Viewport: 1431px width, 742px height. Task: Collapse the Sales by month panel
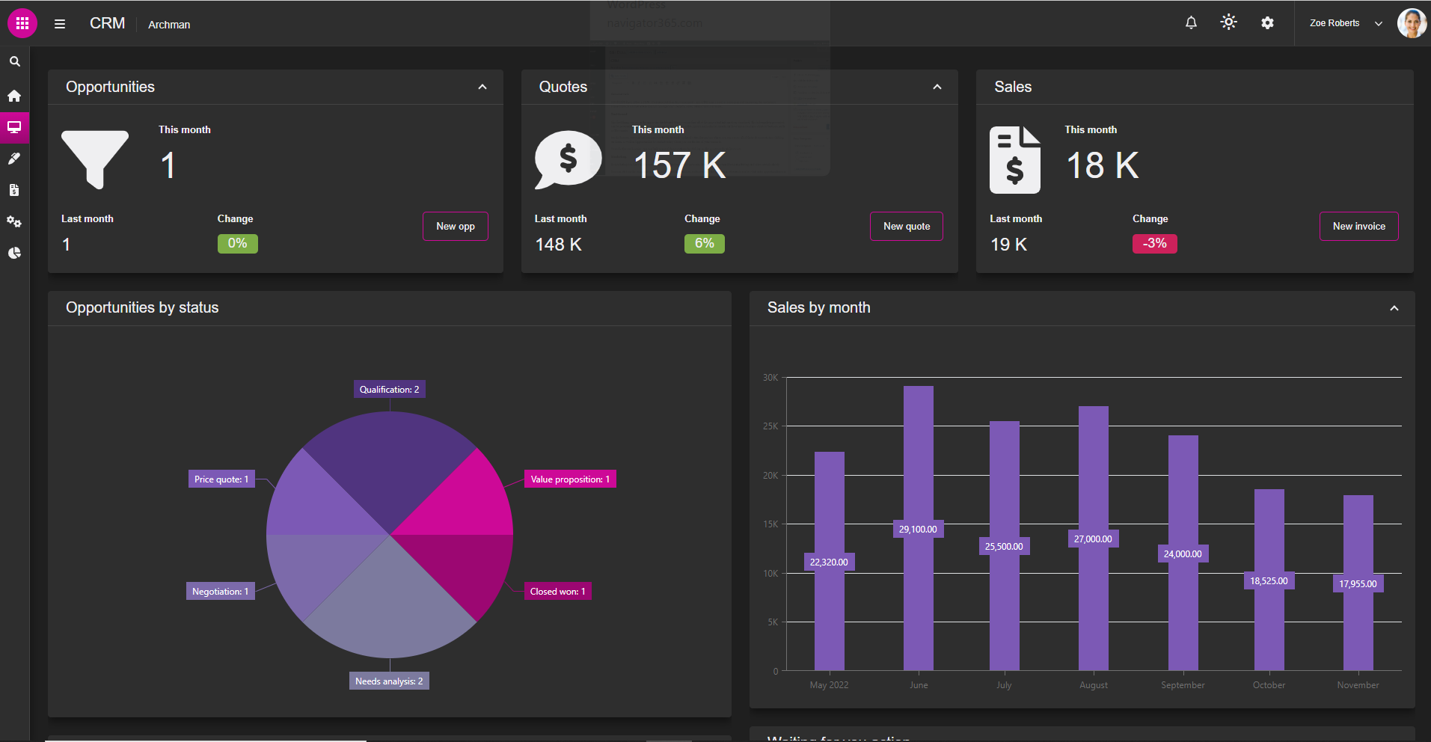coord(1394,307)
